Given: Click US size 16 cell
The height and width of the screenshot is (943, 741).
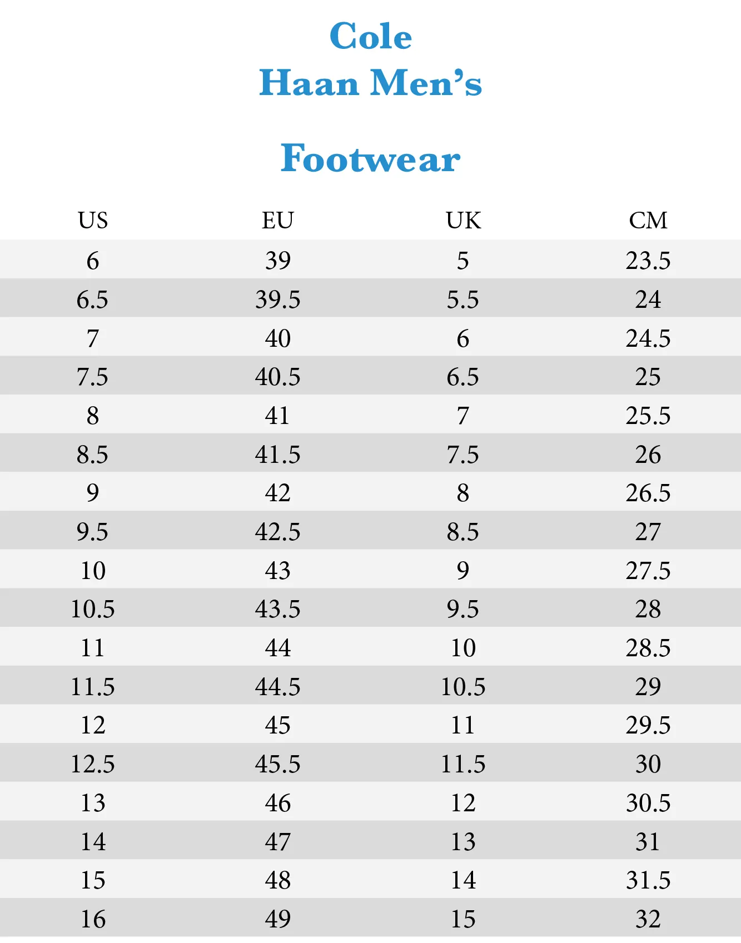Looking at the screenshot, I should 93,919.
